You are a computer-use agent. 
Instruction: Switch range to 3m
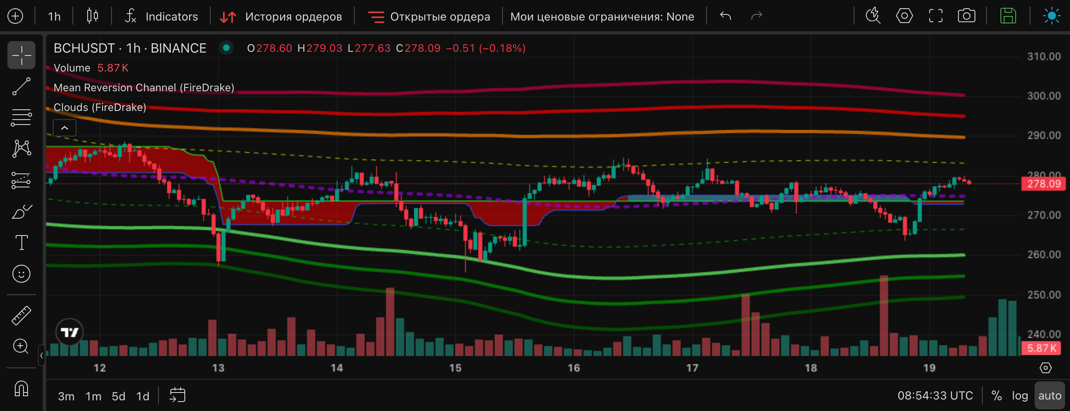coord(66,397)
